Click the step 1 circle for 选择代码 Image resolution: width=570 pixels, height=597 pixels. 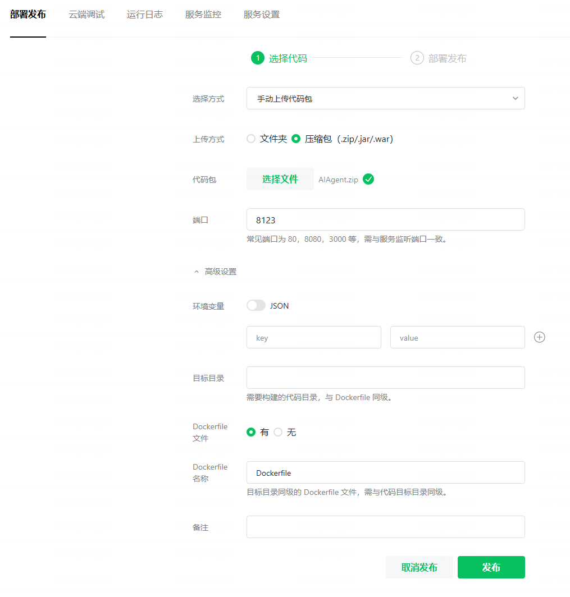257,58
